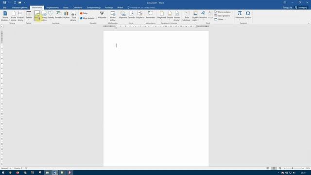Open the Układ ribbon tab
This screenshot has width=311, height=175.
pyautogui.click(x=66, y=8)
